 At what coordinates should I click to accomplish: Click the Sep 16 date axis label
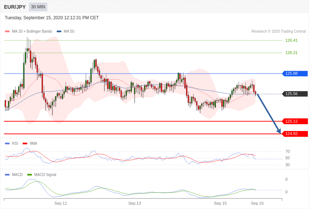click(257, 203)
